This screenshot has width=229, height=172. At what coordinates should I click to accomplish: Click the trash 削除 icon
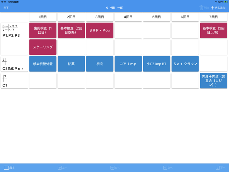point(202,8)
